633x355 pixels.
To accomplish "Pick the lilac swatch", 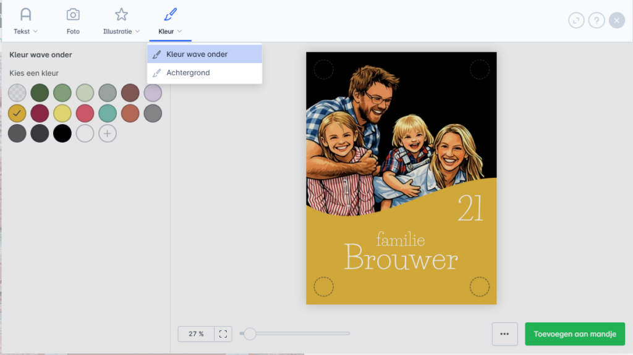I will click(153, 93).
